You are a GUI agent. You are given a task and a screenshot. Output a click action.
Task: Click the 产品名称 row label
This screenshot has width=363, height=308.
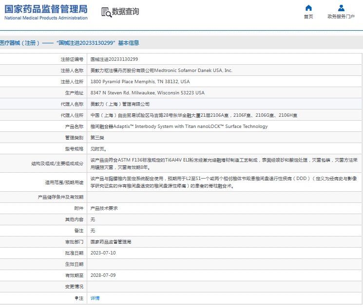[x=74, y=126]
